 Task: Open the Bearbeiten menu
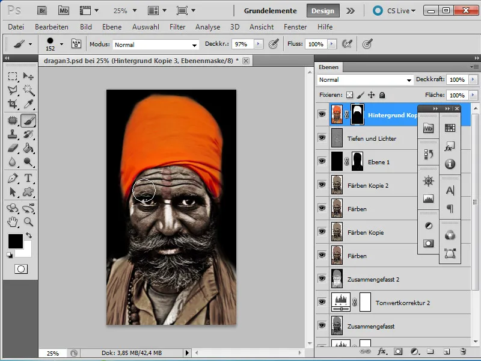point(52,27)
